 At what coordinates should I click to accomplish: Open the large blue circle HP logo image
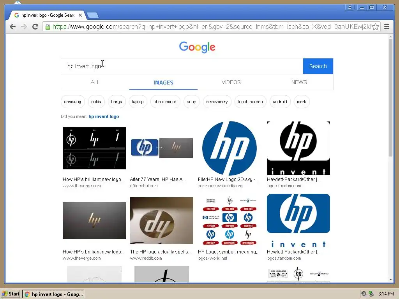(x=229, y=148)
